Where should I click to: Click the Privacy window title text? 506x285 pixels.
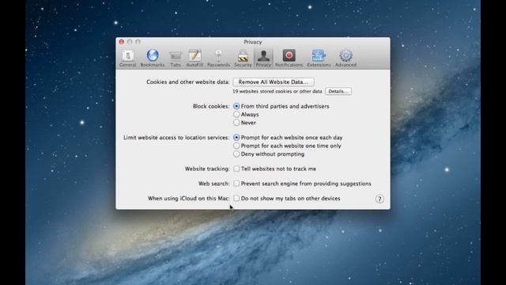pyautogui.click(x=253, y=42)
